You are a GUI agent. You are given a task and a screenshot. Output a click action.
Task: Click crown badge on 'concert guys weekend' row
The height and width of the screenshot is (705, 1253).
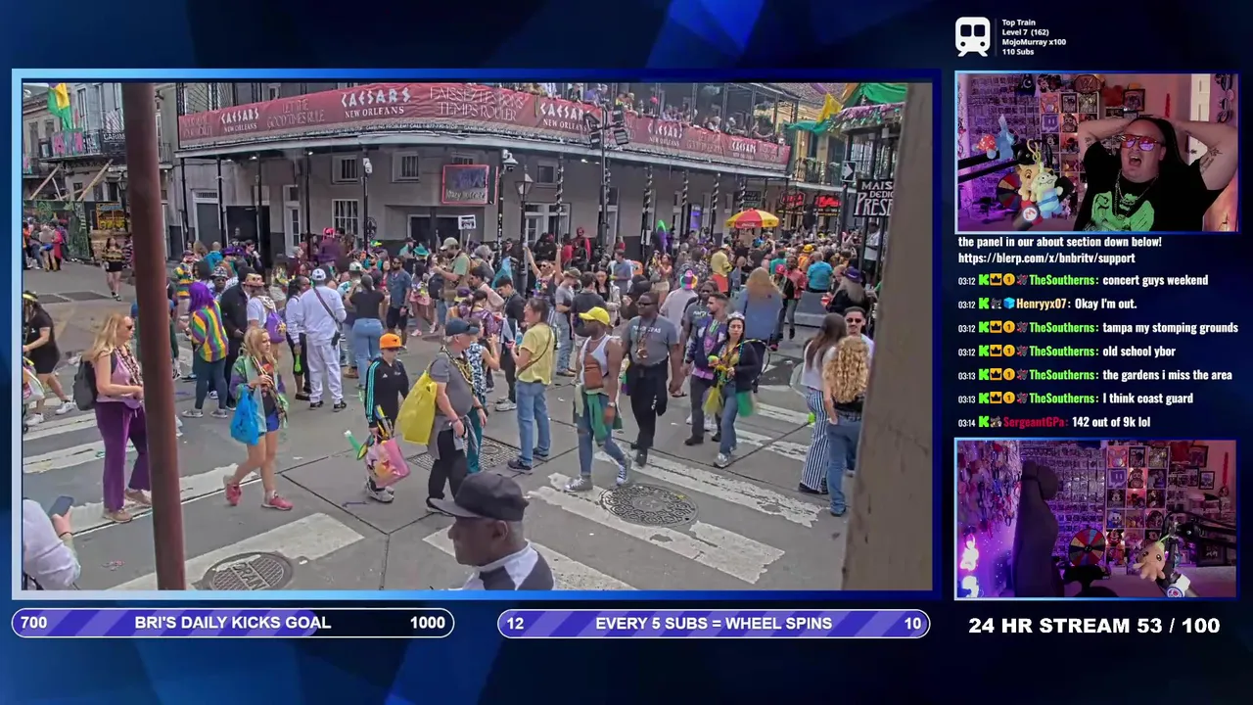point(997,280)
